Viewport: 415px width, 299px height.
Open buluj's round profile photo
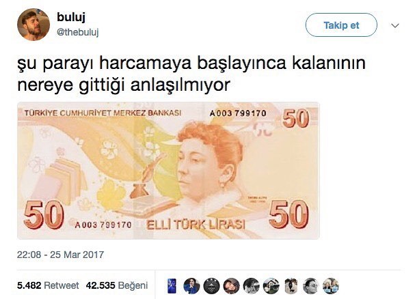(x=34, y=25)
